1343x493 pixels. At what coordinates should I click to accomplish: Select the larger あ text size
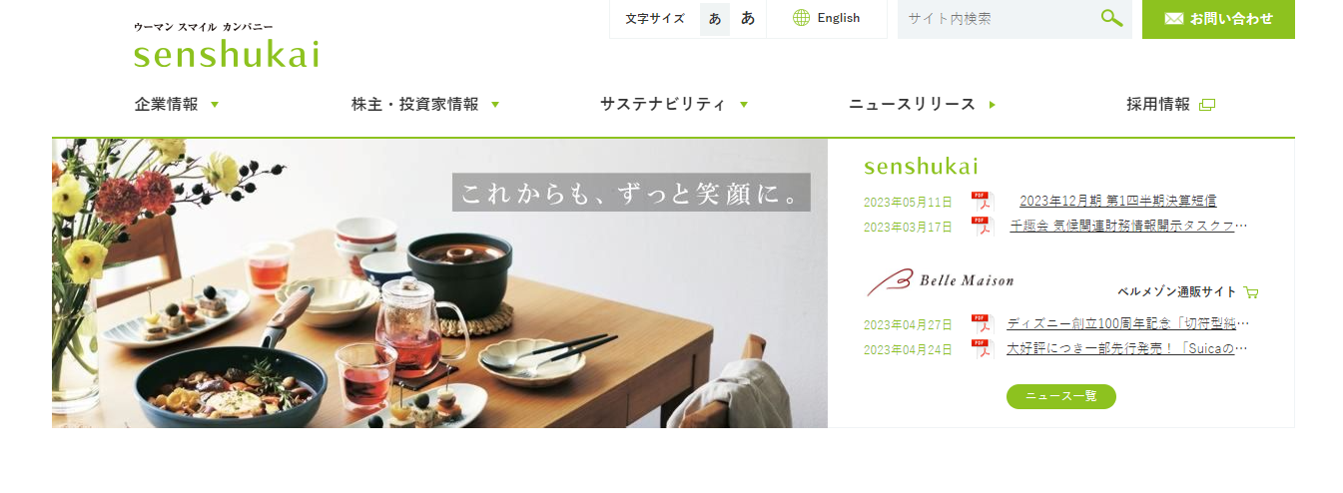(748, 19)
